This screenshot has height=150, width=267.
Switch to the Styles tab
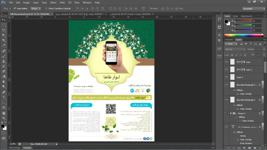[235, 16]
